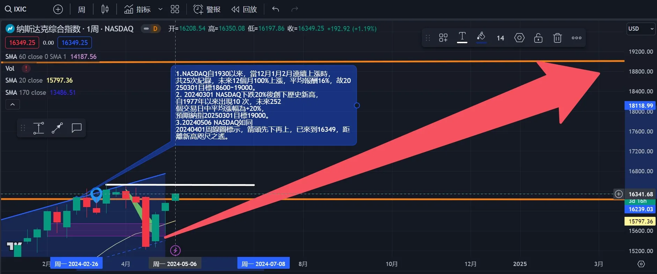Click the TradingView logo on chart
Image resolution: width=657 pixels, height=274 pixels.
14,246
